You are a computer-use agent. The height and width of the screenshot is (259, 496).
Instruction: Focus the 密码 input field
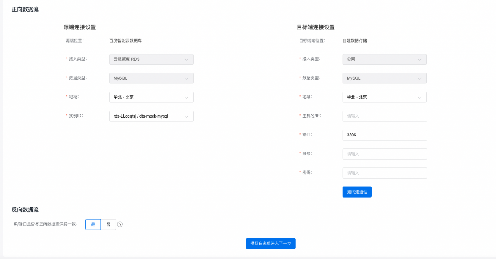(384, 173)
